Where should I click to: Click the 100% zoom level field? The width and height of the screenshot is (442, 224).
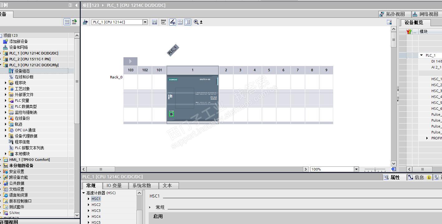tap(332, 169)
